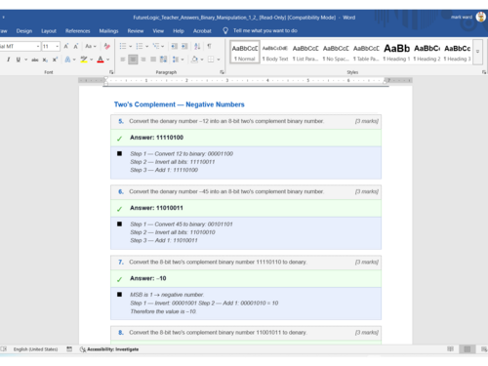Toggle underline formatting
Image resolution: width=488 pixels, height=366 pixels.
[x=19, y=60]
